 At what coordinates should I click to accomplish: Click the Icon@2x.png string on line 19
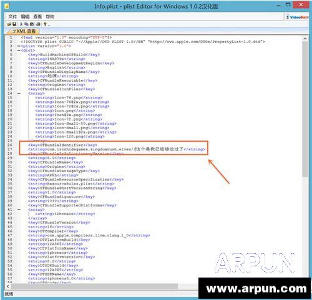click(x=69, y=115)
